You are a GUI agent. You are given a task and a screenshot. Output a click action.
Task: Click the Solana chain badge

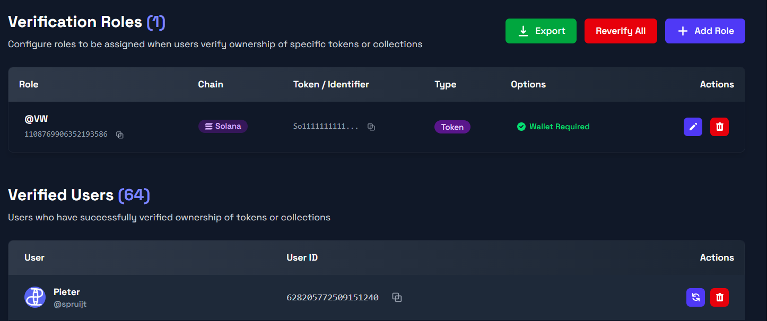223,127
